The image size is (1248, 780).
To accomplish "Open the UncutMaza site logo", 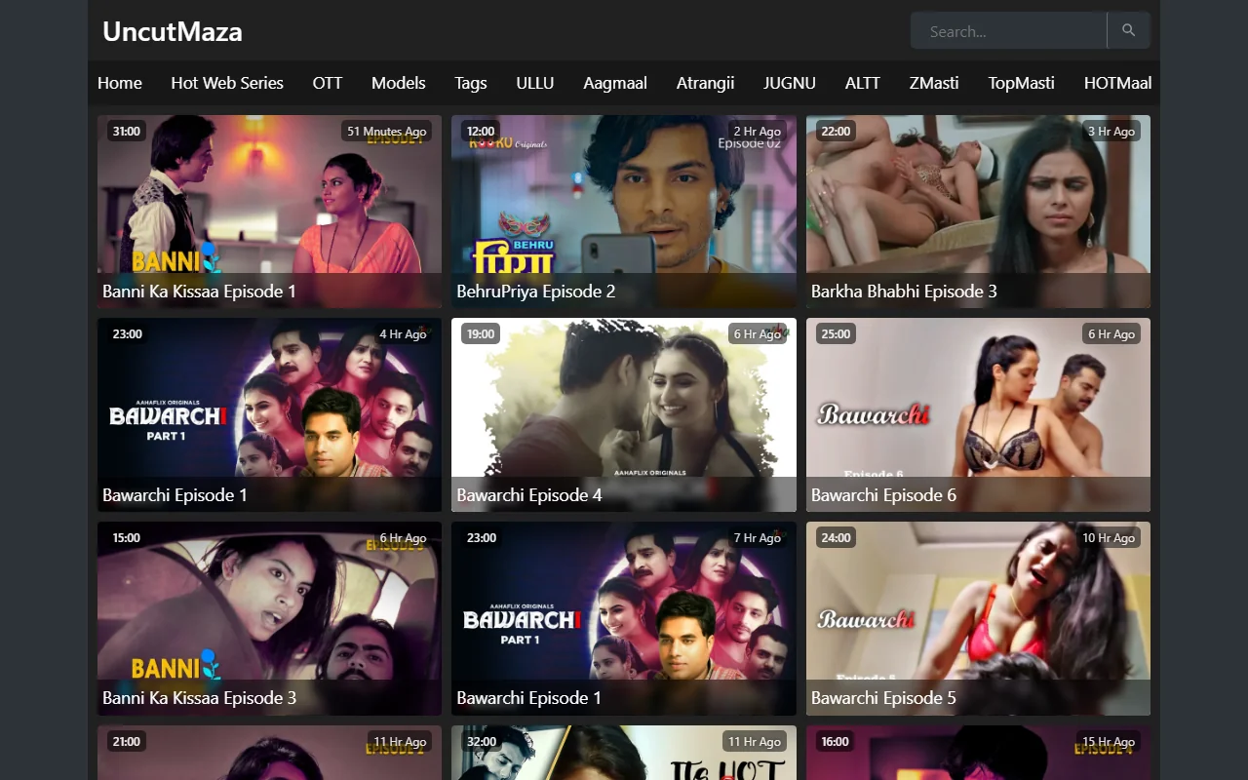I will pos(173,31).
